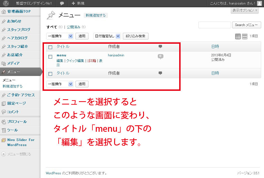The width and height of the screenshot is (264, 178).
Task: Switch to list view icon
Action: point(238,36)
